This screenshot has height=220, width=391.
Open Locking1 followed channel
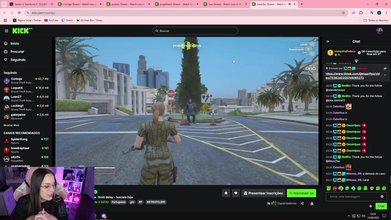tap(26, 108)
